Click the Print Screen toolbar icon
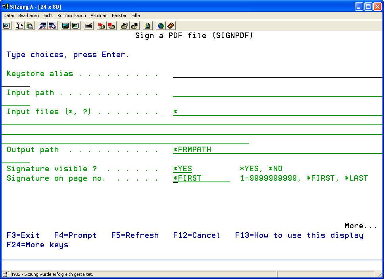This screenshot has height=279, width=384. click(6, 26)
